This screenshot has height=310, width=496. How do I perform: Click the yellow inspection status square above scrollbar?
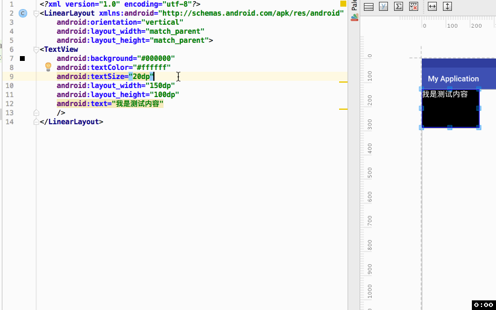point(343,4)
